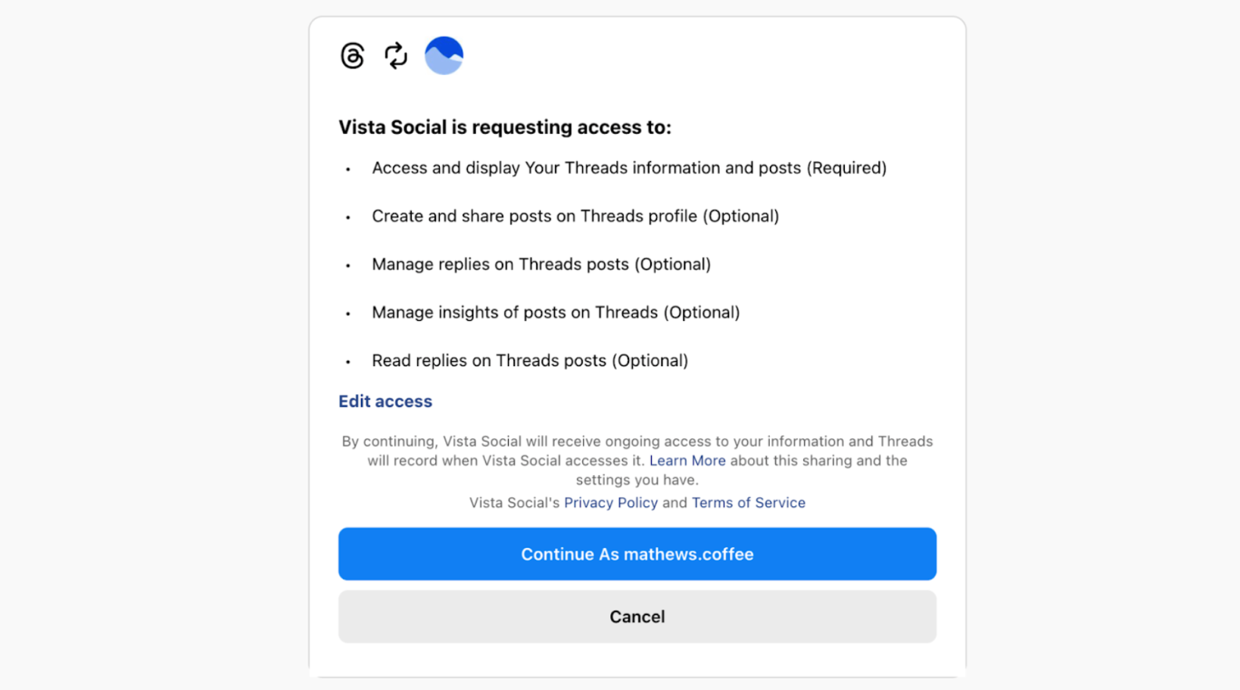Open Vista Social's Privacy Policy
1240x690 pixels.
point(611,503)
